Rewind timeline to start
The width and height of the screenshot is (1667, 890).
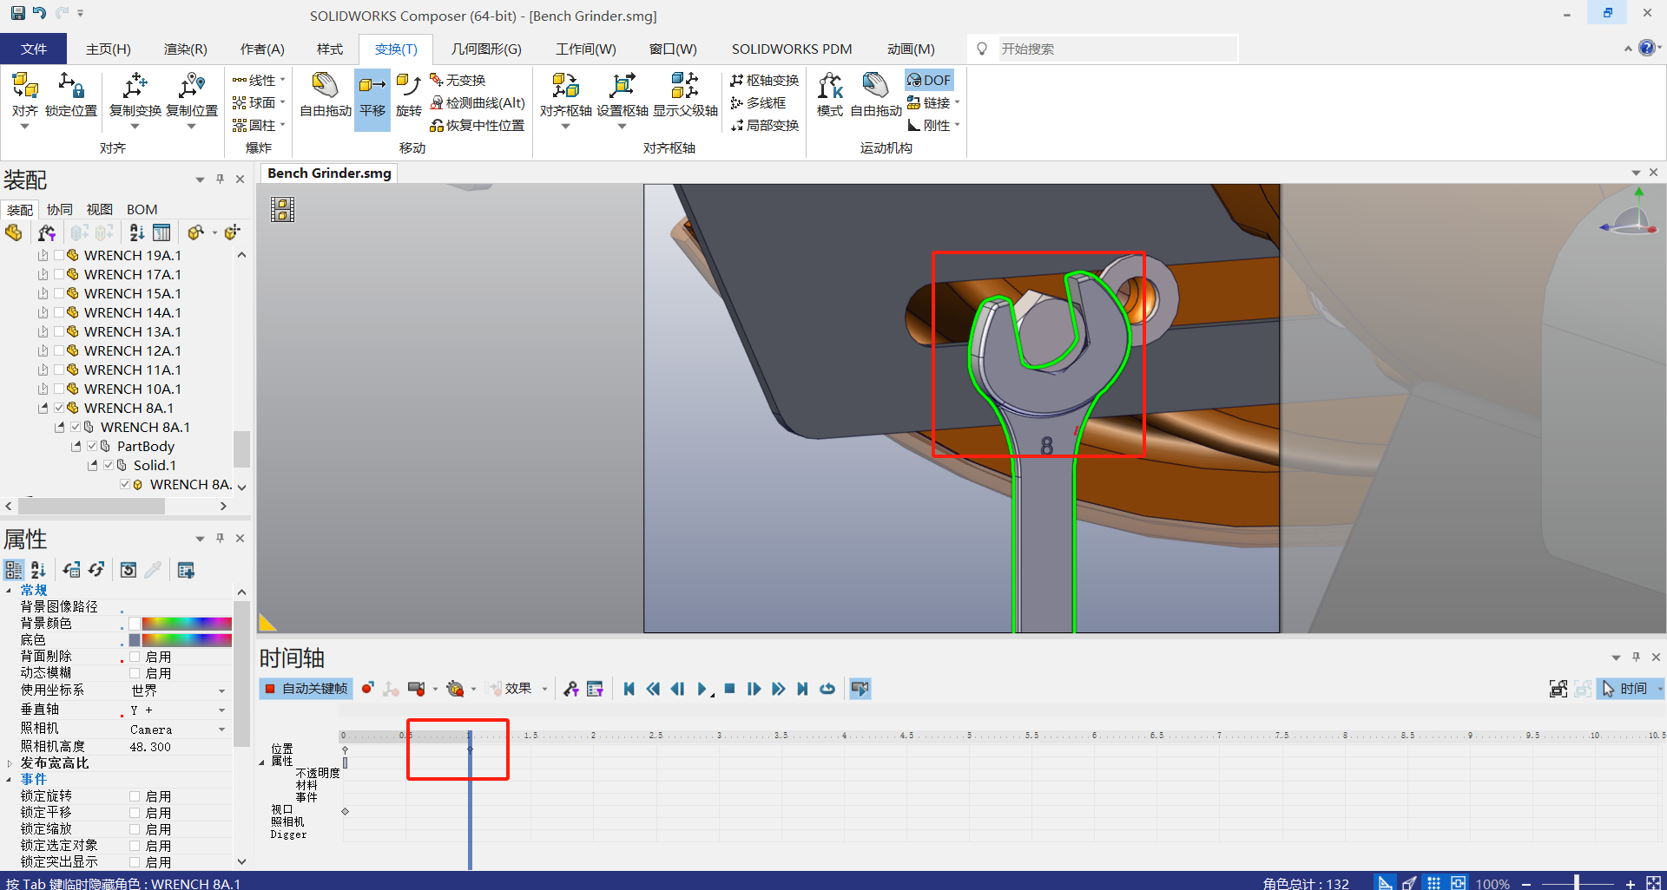click(629, 689)
